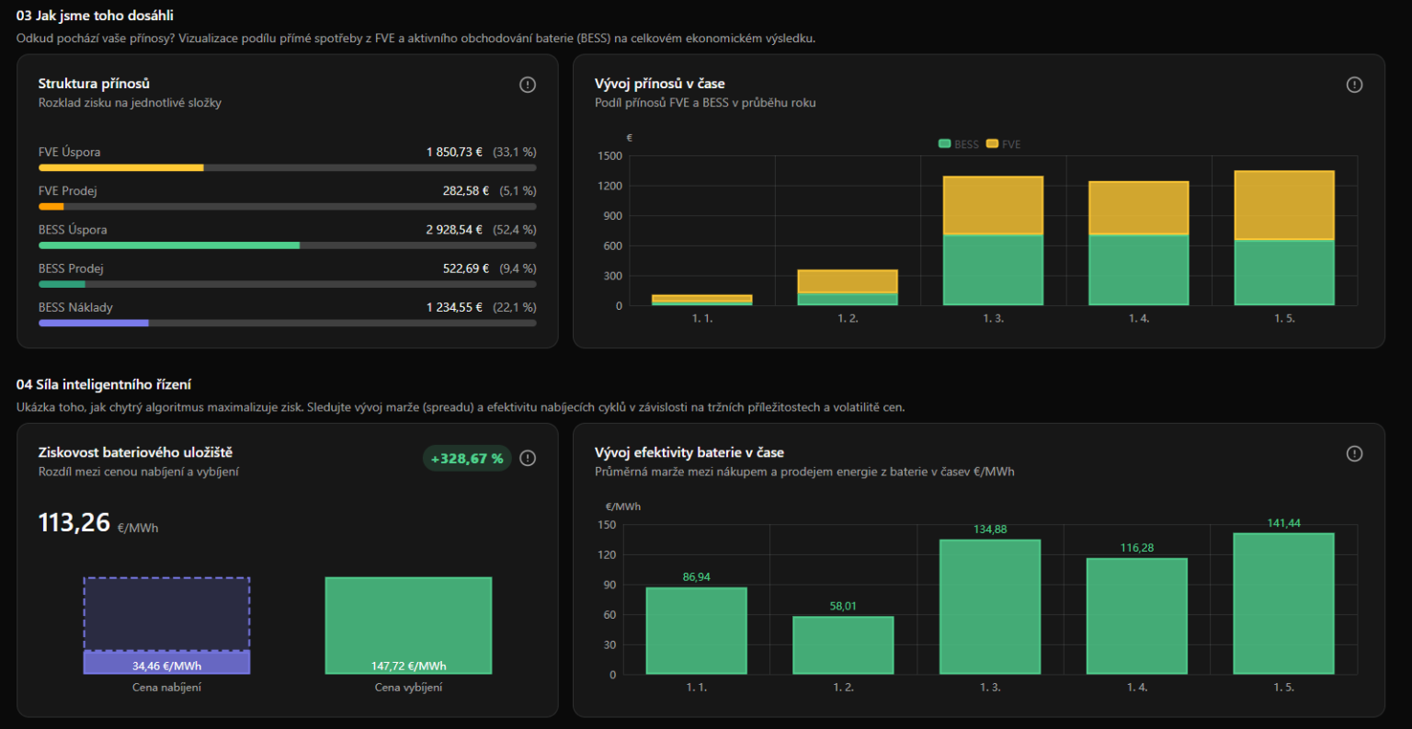
Task: Click the yellow FVE segment of the 1. 4. stacked bar
Action: 1138,209
